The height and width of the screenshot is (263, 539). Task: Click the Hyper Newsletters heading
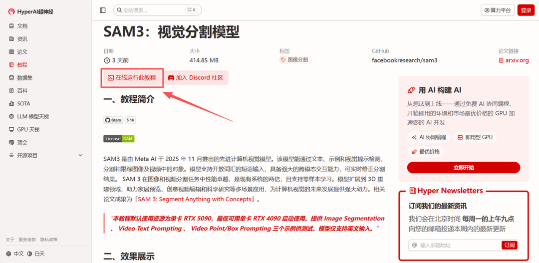point(446,191)
